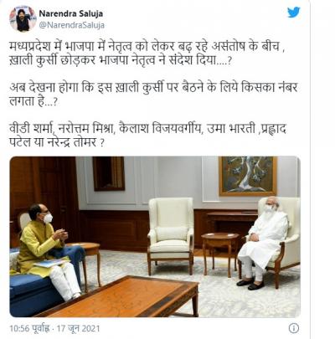Click the 17 जून 2021 date
335x339 pixels.
tap(79, 328)
